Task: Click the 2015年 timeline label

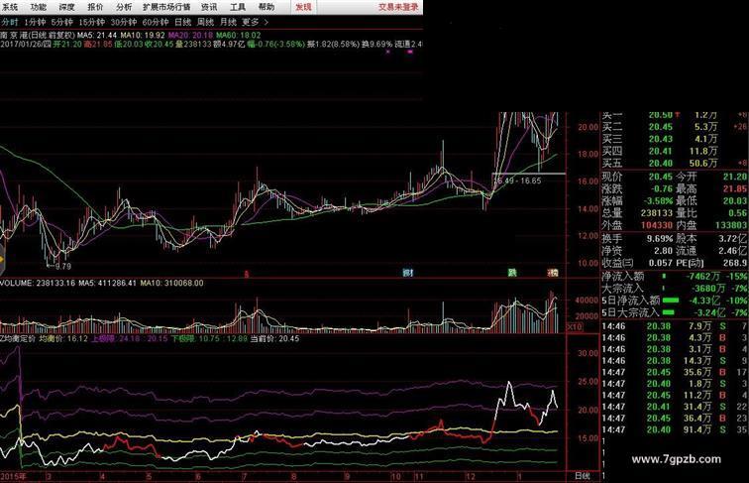Action: point(14,476)
